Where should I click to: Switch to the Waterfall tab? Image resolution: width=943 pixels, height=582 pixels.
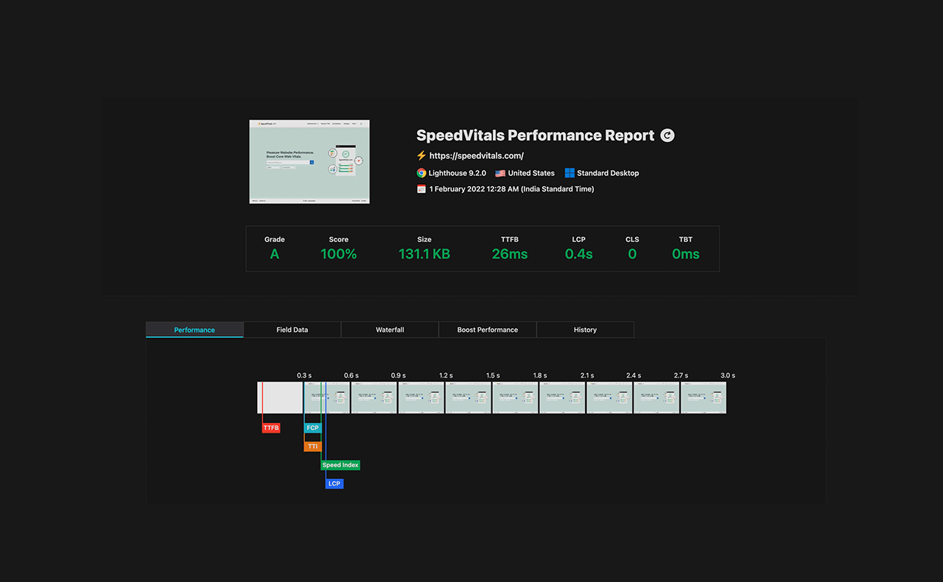[x=390, y=330]
